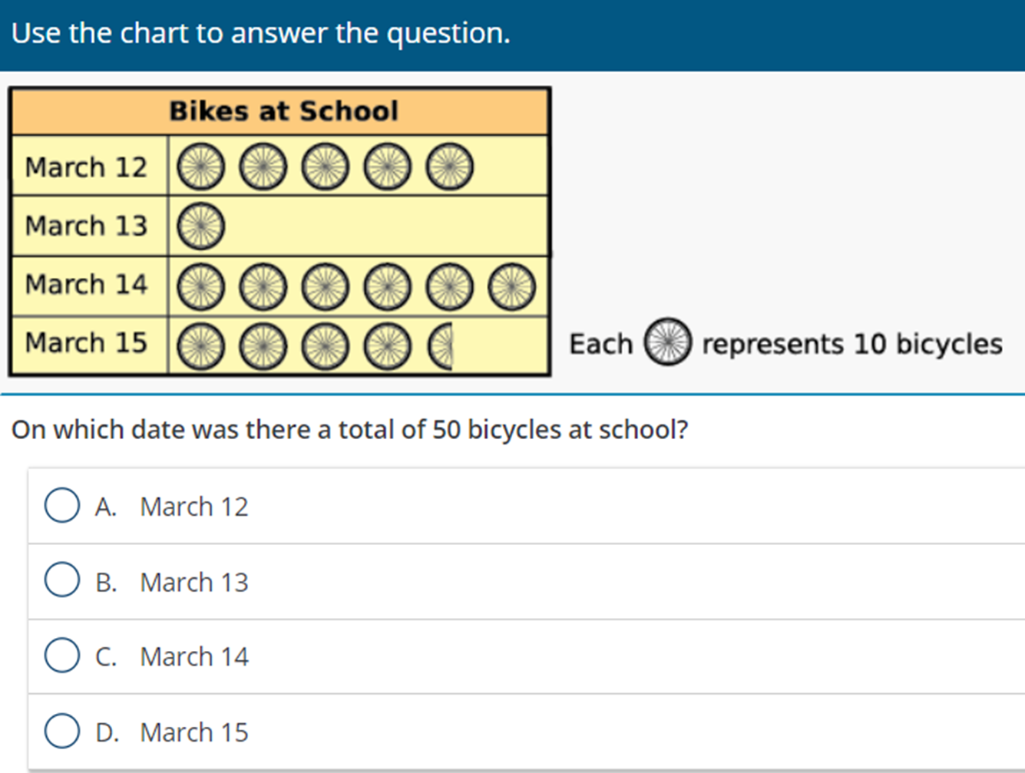
Task: Click the March 13 answer text
Action: click(193, 582)
